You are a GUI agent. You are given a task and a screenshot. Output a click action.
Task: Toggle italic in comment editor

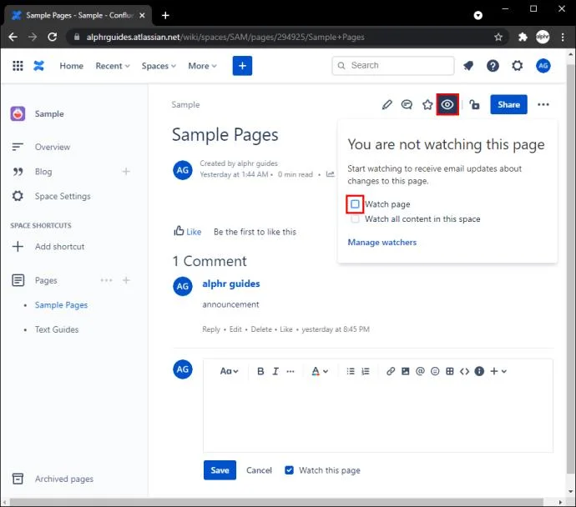point(275,371)
